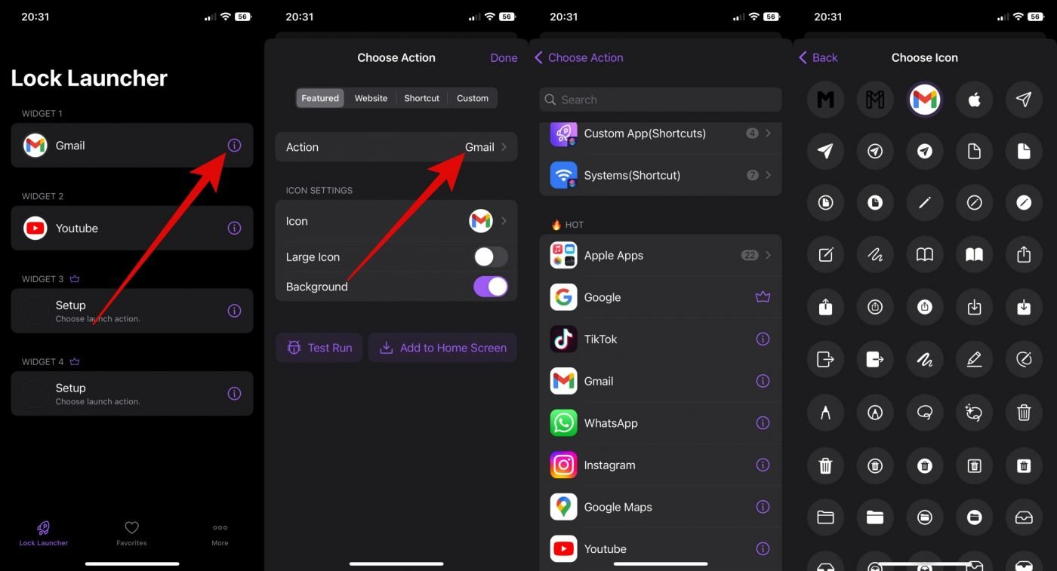Select the outlined download tray icon
The height and width of the screenshot is (571, 1057).
coord(974,307)
